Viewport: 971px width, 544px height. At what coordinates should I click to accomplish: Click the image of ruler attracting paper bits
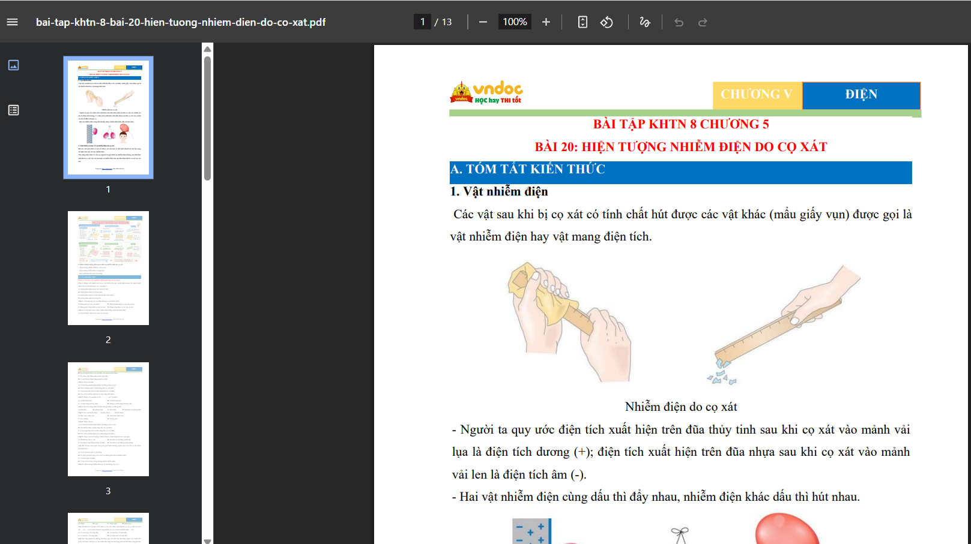pos(784,324)
